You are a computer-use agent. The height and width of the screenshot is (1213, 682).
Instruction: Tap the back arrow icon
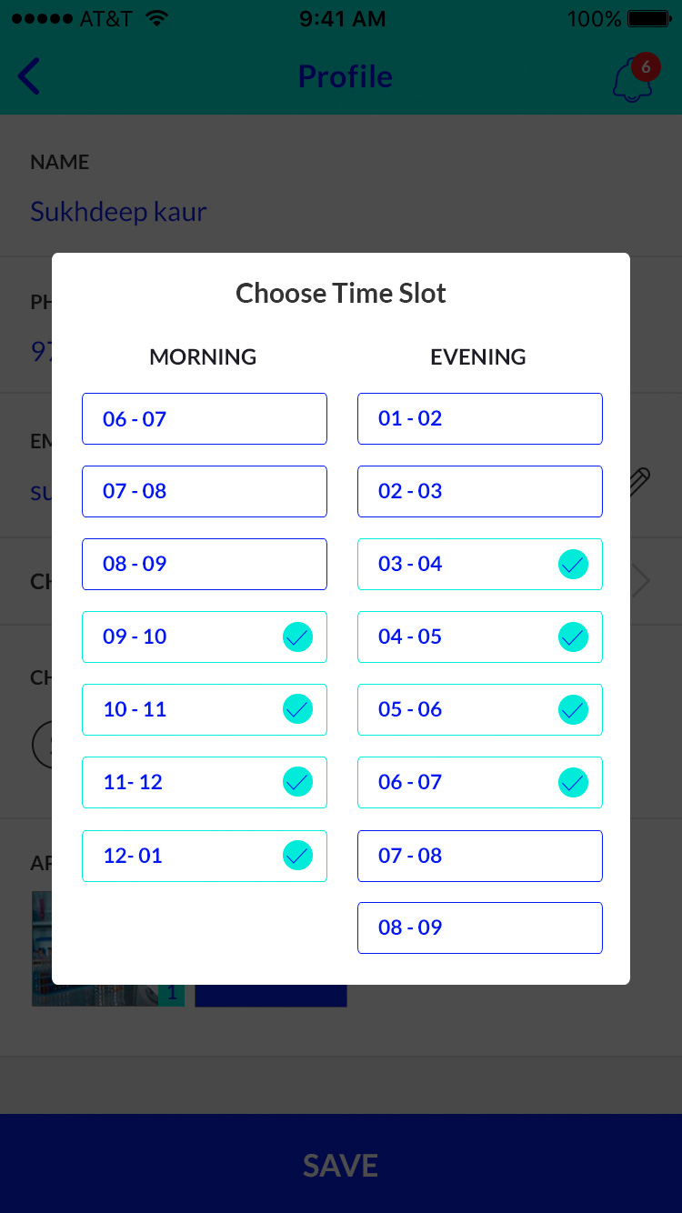point(29,76)
